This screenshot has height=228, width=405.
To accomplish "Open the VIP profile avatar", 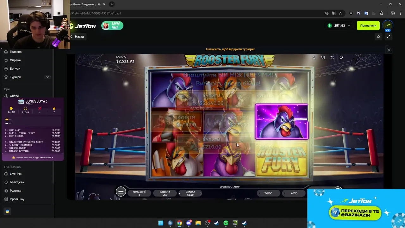I will 388,25.
